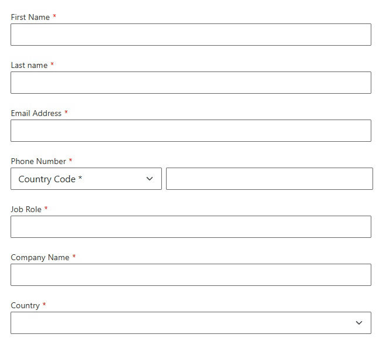The height and width of the screenshot is (341, 386).
Task: Click the required asterisk next to Job Role
Action: [46, 209]
